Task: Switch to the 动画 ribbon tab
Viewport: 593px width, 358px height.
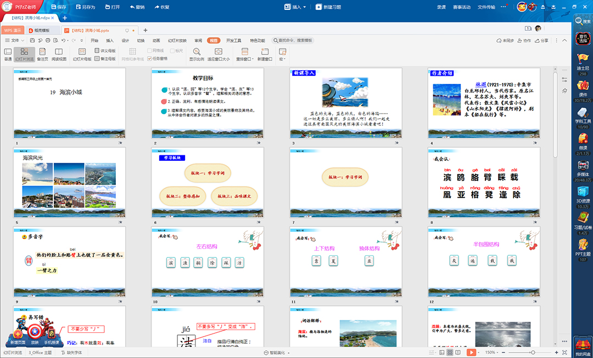Action: pyautogui.click(x=156, y=41)
